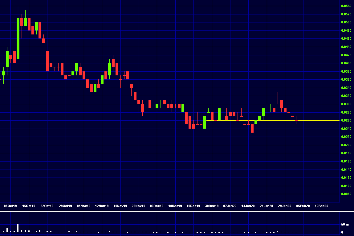Click the 05Nov19 date label
354x236 pixels.
tap(83, 206)
